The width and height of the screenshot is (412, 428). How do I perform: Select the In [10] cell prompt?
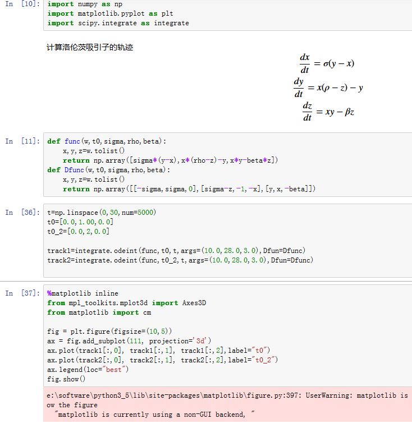(22, 4)
